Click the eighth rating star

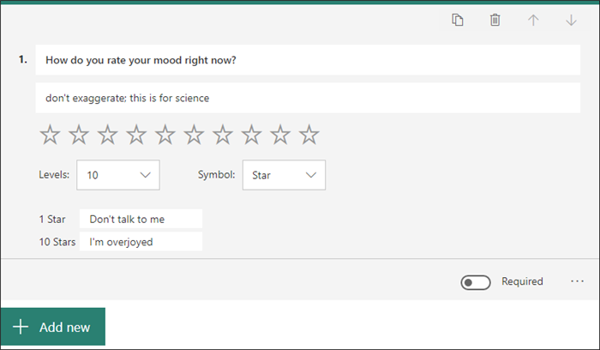pos(252,134)
